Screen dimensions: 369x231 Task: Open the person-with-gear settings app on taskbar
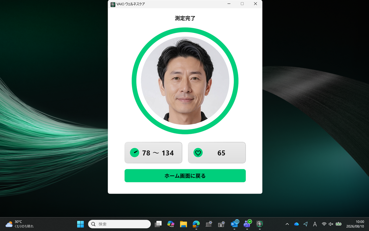[x=222, y=224]
